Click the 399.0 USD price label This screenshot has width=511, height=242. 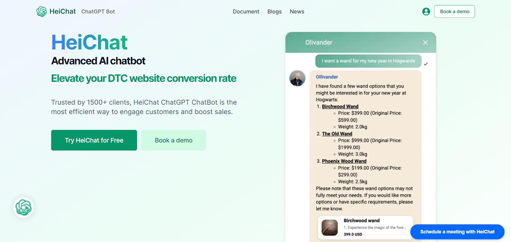coord(353,234)
